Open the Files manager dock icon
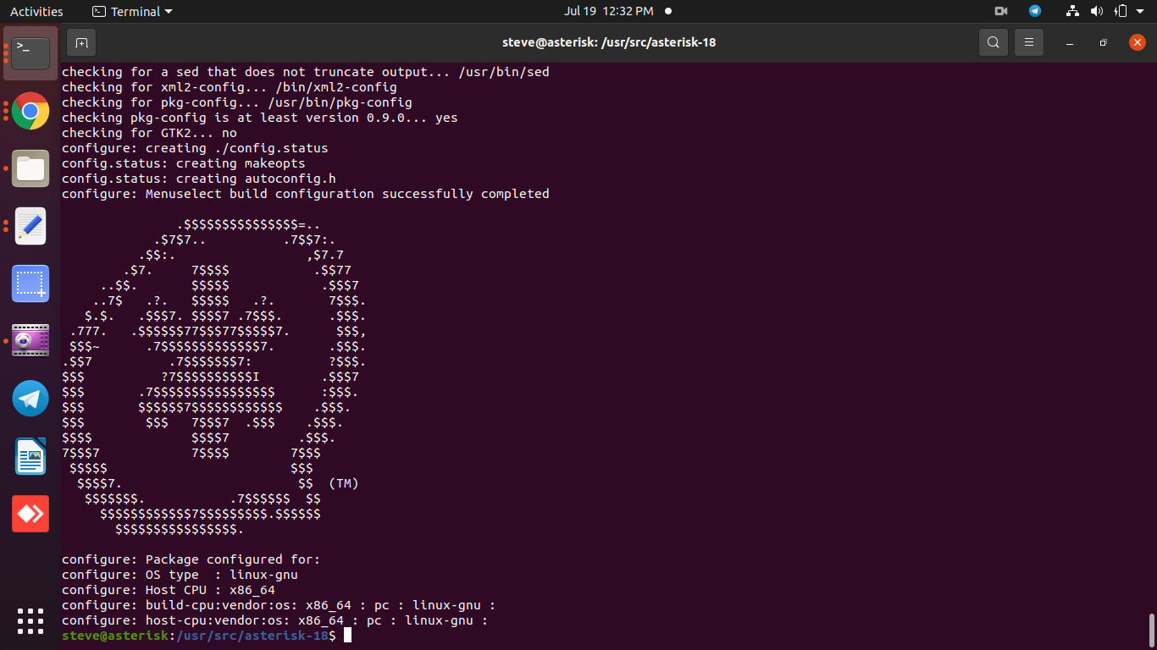The height and width of the screenshot is (650, 1157). (x=30, y=168)
